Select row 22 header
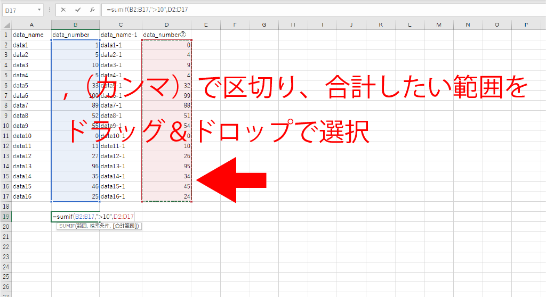 [x=6, y=247]
